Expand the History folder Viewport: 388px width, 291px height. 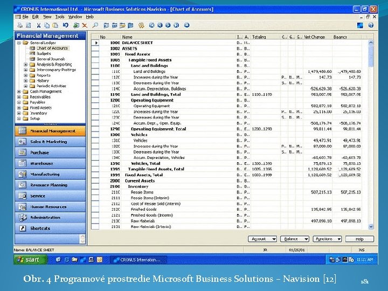pyautogui.click(x=25, y=81)
